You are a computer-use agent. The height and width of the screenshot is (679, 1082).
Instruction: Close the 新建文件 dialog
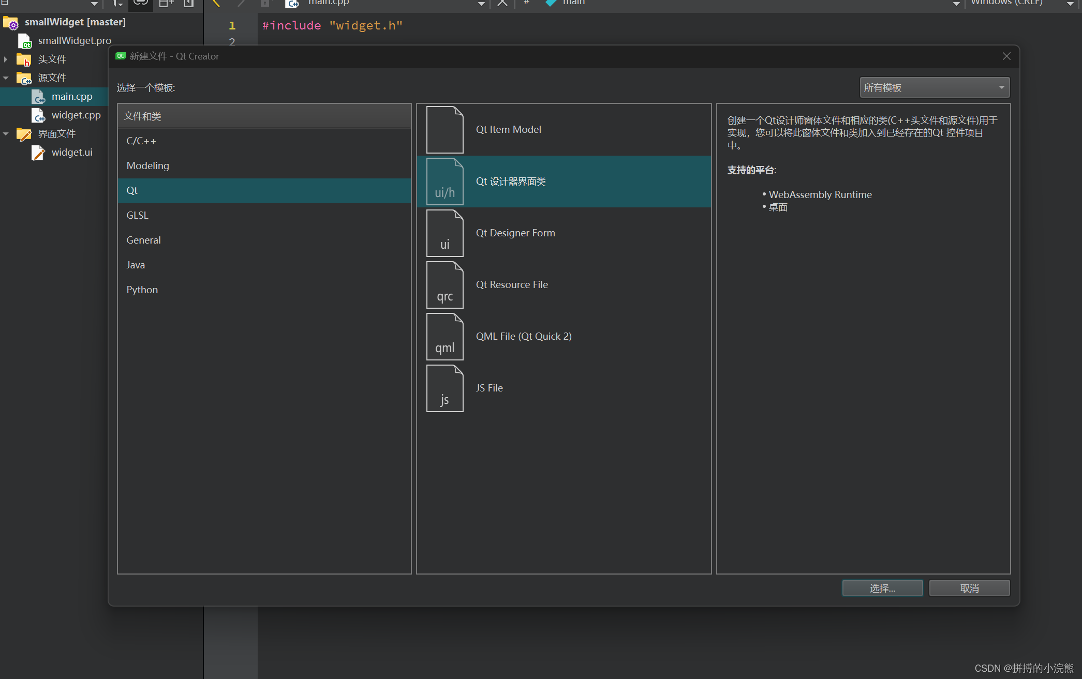1006,56
